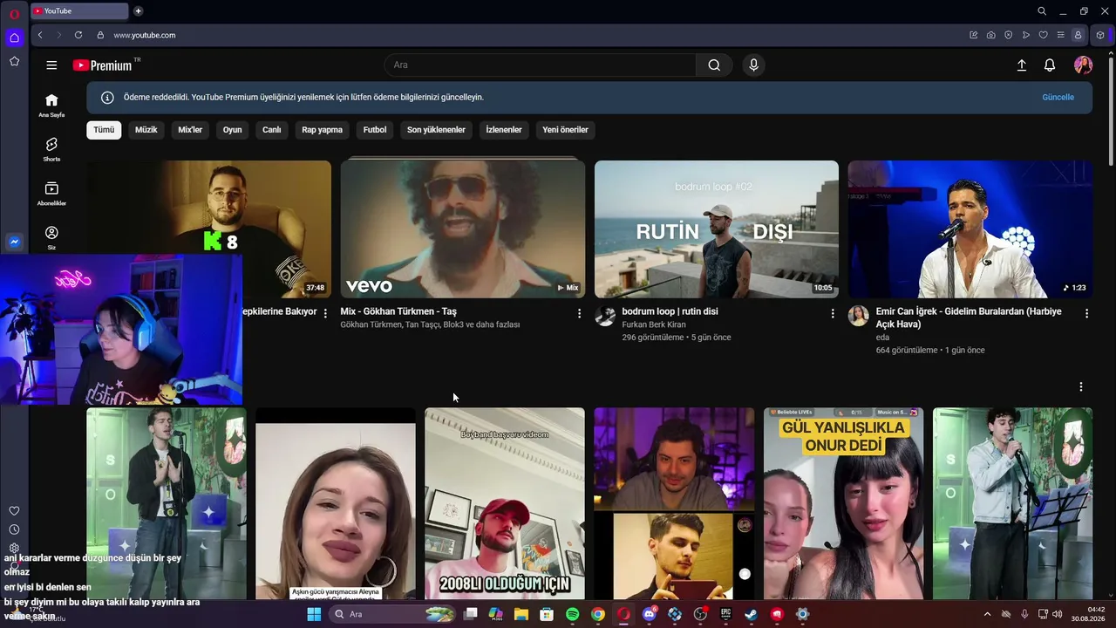This screenshot has height=628, width=1116.
Task: Open Steam from the taskbar
Action: 751,614
